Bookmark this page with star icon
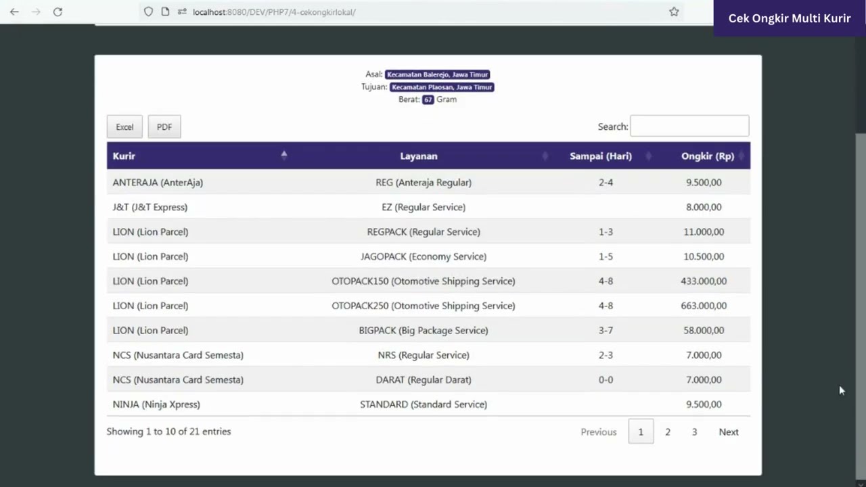Image resolution: width=866 pixels, height=487 pixels. pyautogui.click(x=674, y=11)
